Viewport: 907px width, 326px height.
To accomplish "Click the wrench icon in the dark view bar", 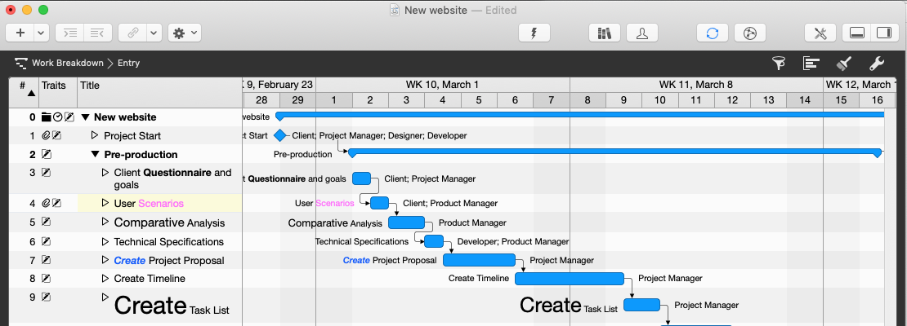I will click(x=876, y=63).
